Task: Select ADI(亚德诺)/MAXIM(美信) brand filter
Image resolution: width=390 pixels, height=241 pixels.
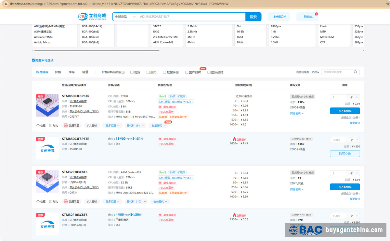Action: pos(50,26)
